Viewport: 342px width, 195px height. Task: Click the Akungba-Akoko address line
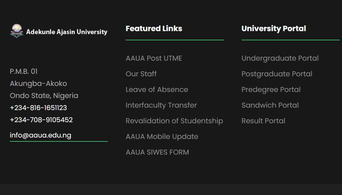[x=38, y=84]
